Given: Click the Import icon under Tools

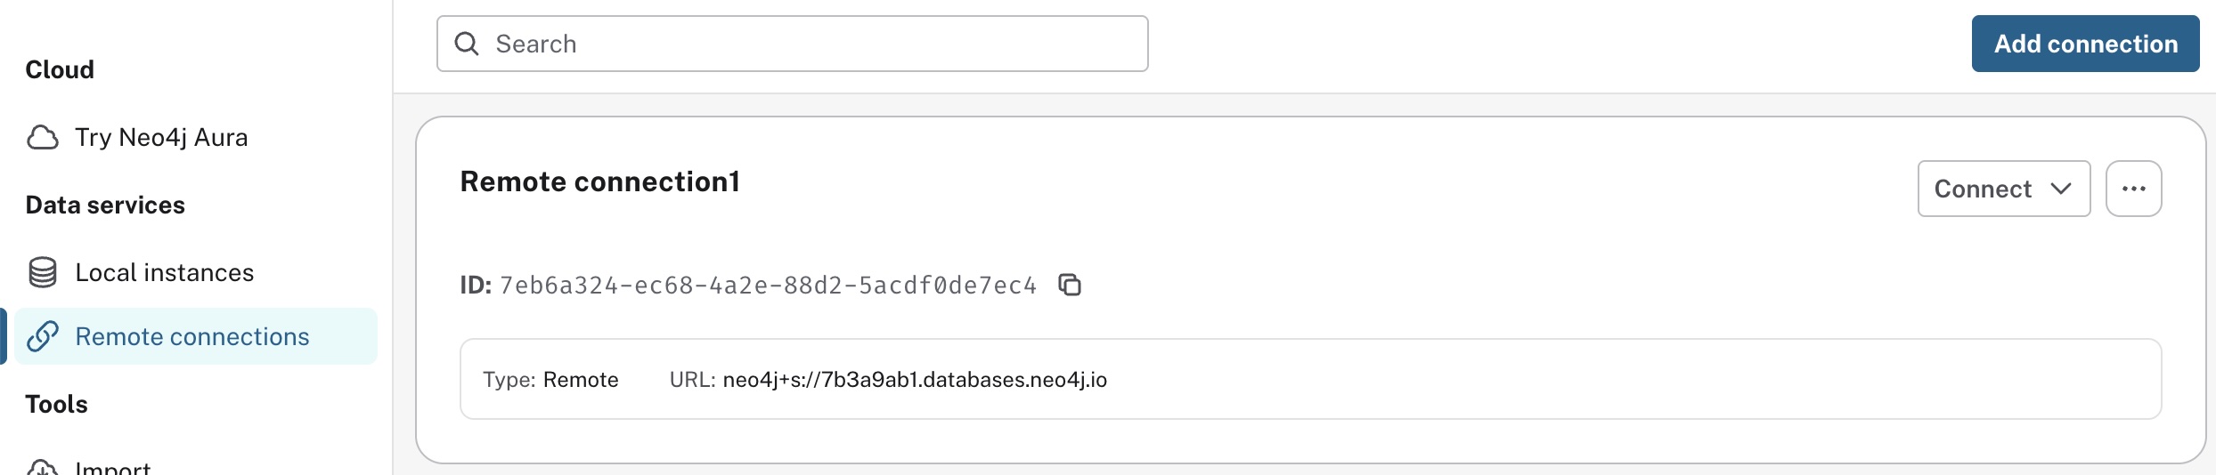Looking at the screenshot, I should point(43,468).
